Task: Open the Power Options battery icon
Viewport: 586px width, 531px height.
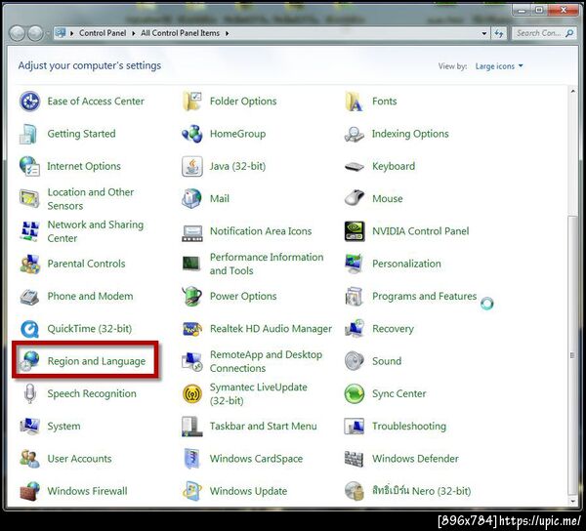Action: [x=192, y=296]
